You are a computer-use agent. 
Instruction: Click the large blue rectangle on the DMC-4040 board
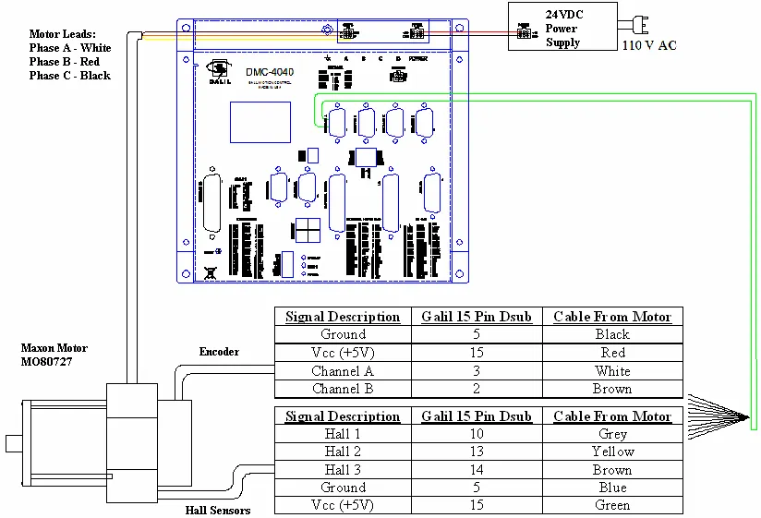pos(260,122)
